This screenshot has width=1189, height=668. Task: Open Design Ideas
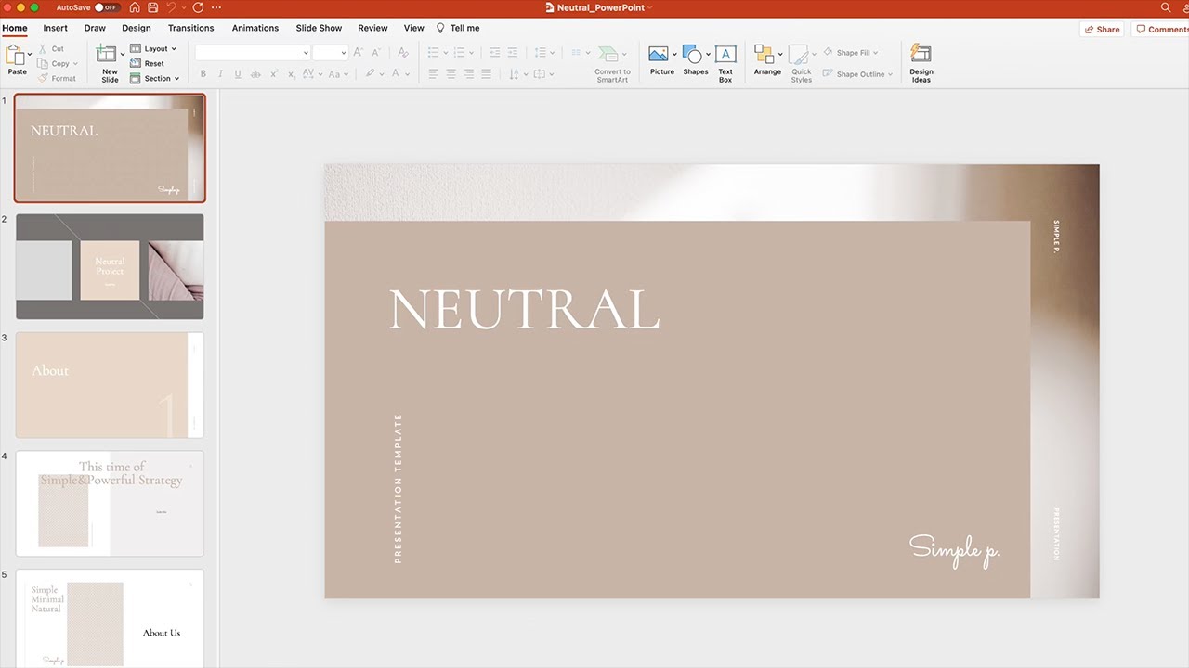[921, 63]
